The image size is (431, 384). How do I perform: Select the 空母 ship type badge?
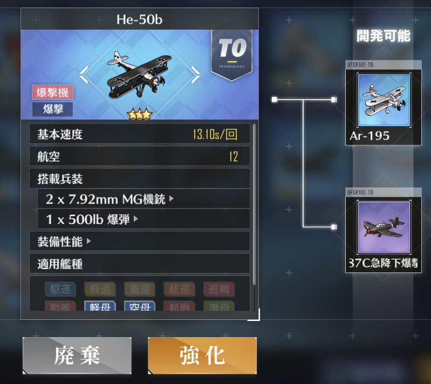pos(140,306)
